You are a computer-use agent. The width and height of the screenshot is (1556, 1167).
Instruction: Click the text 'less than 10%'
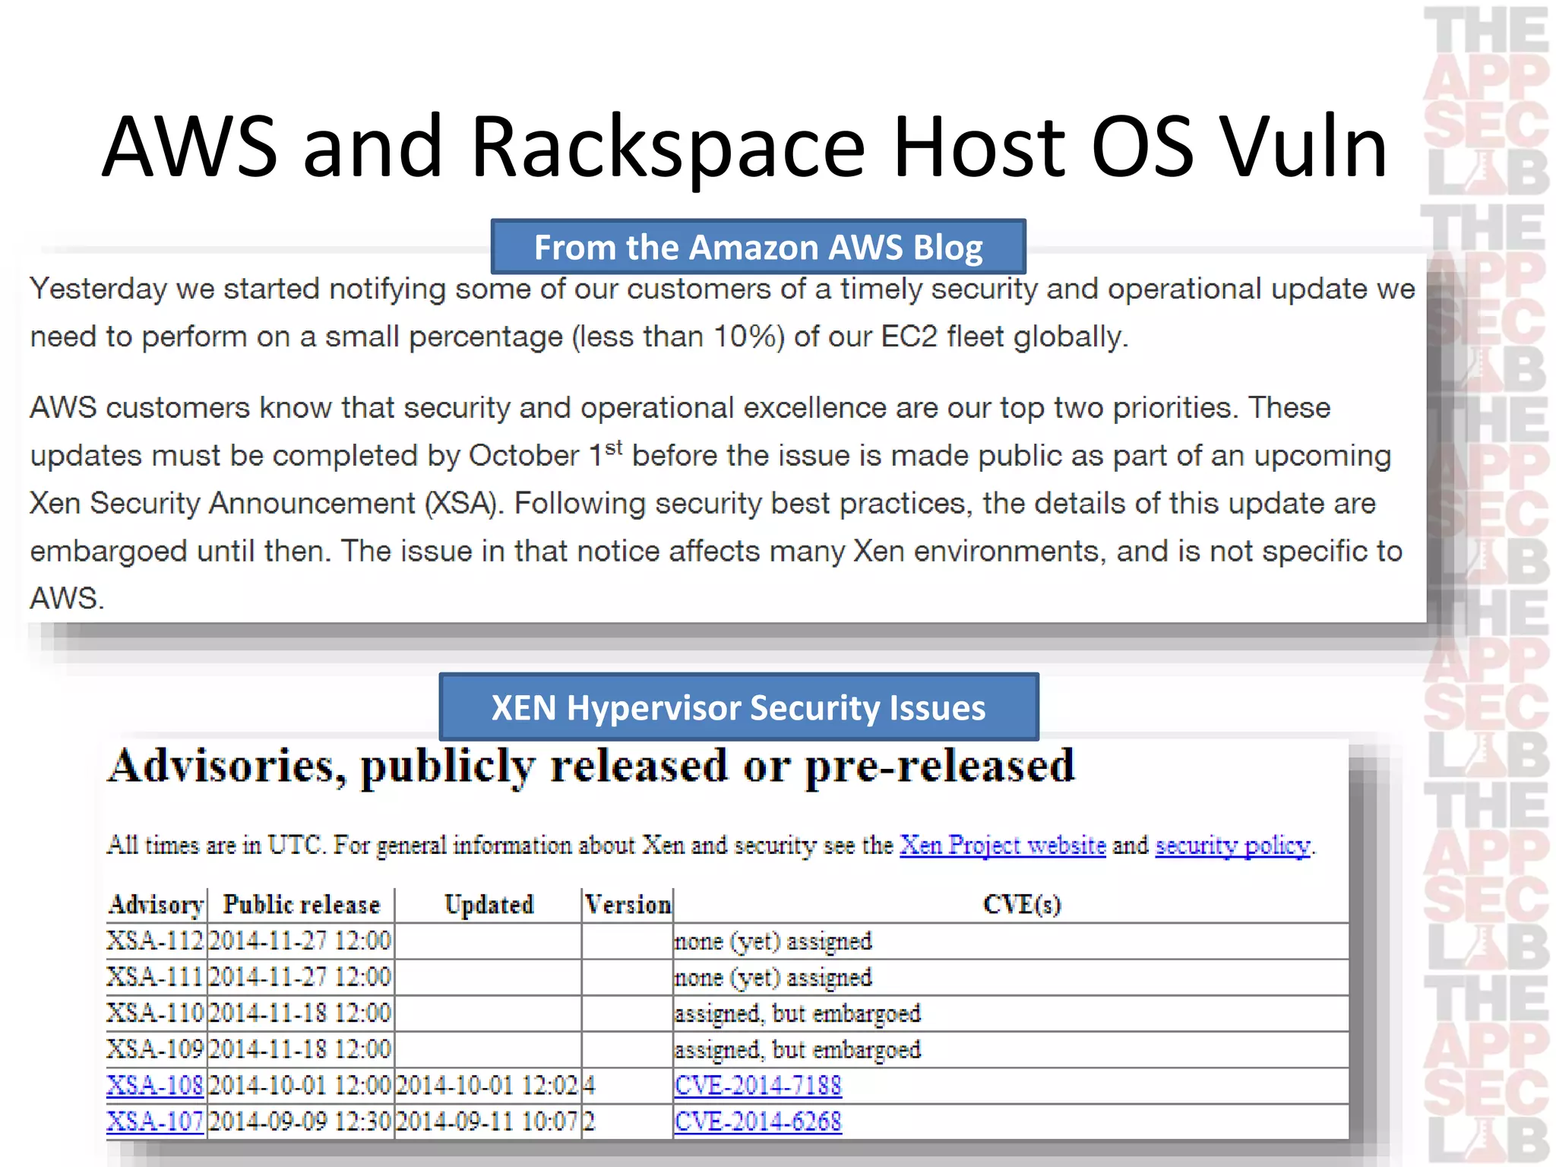click(x=678, y=337)
